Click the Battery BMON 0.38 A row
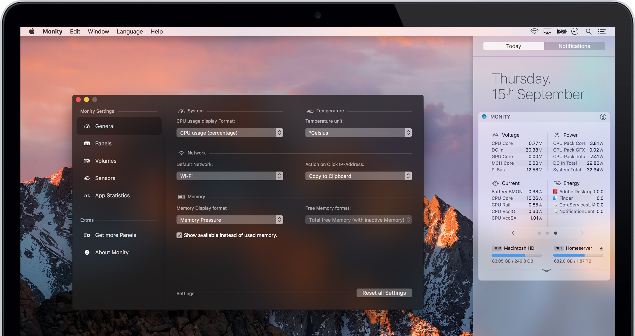Image resolution: width=635 pixels, height=336 pixels. [517, 192]
